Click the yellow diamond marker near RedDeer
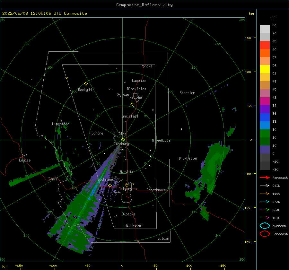 coord(132,104)
